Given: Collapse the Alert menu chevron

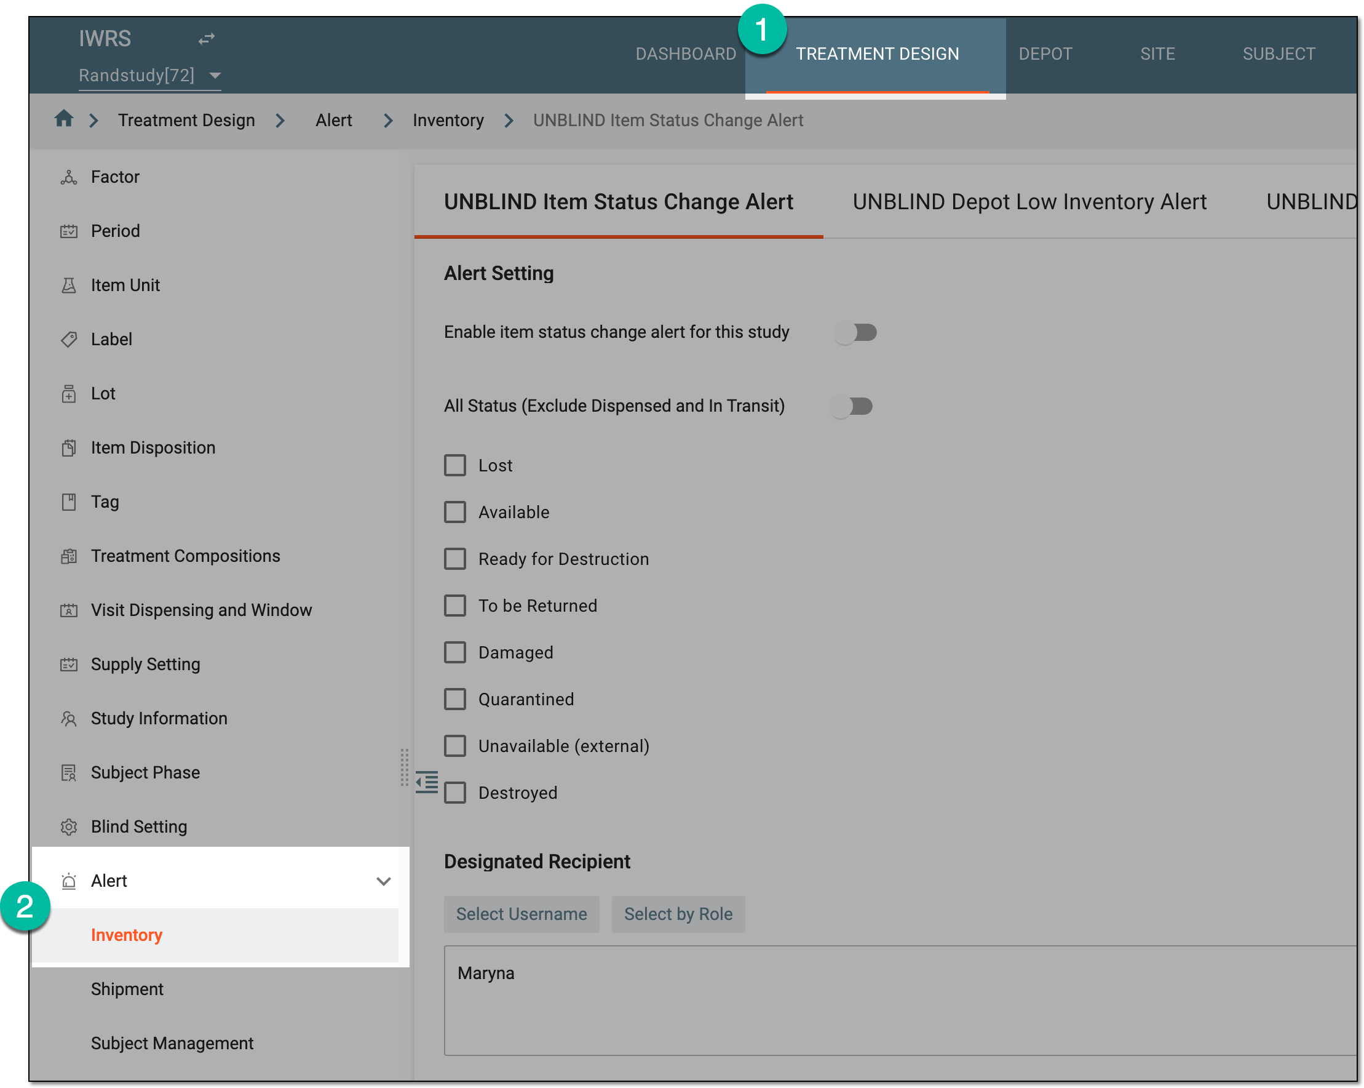Looking at the screenshot, I should tap(383, 881).
